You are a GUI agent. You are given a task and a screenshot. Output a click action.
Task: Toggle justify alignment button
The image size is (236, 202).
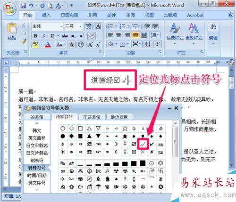click(135, 35)
